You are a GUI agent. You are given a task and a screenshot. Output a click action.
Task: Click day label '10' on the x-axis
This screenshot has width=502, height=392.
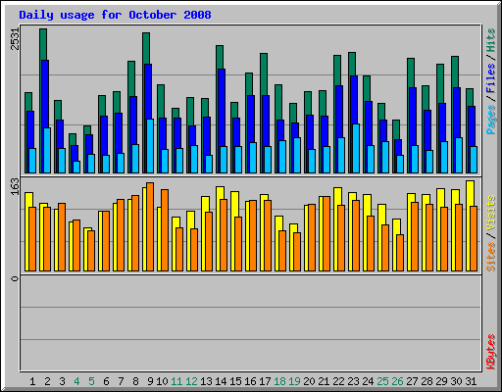point(162,381)
